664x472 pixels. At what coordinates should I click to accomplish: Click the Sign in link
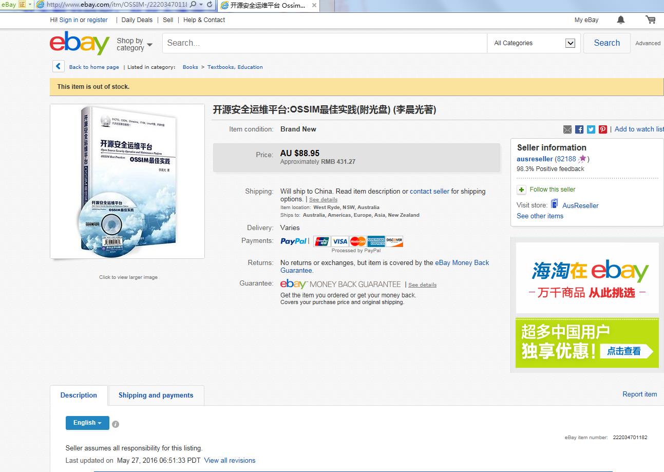pyautogui.click(x=69, y=20)
